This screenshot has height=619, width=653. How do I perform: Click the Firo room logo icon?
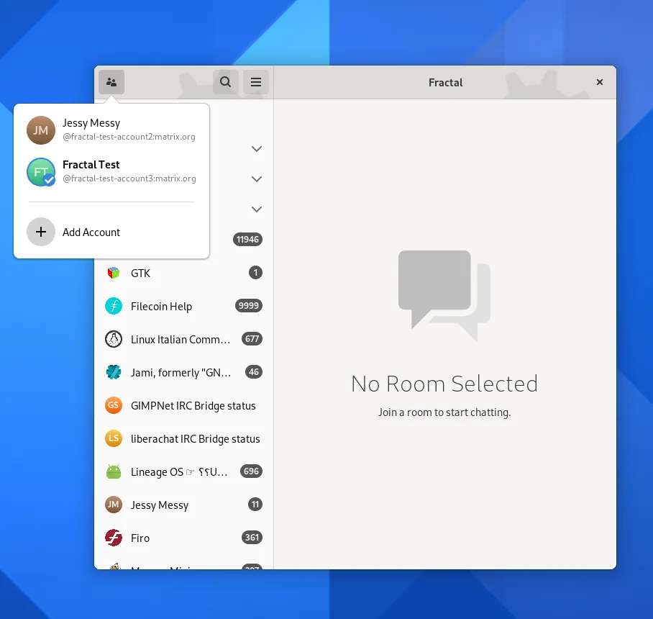[x=114, y=538]
